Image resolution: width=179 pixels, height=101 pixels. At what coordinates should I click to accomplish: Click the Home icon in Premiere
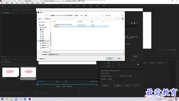point(3,6)
